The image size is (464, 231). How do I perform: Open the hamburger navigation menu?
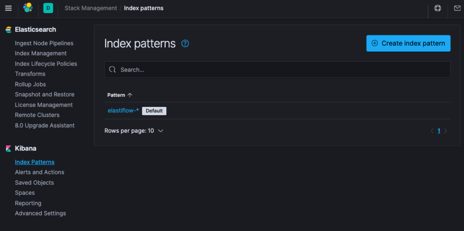(8, 8)
